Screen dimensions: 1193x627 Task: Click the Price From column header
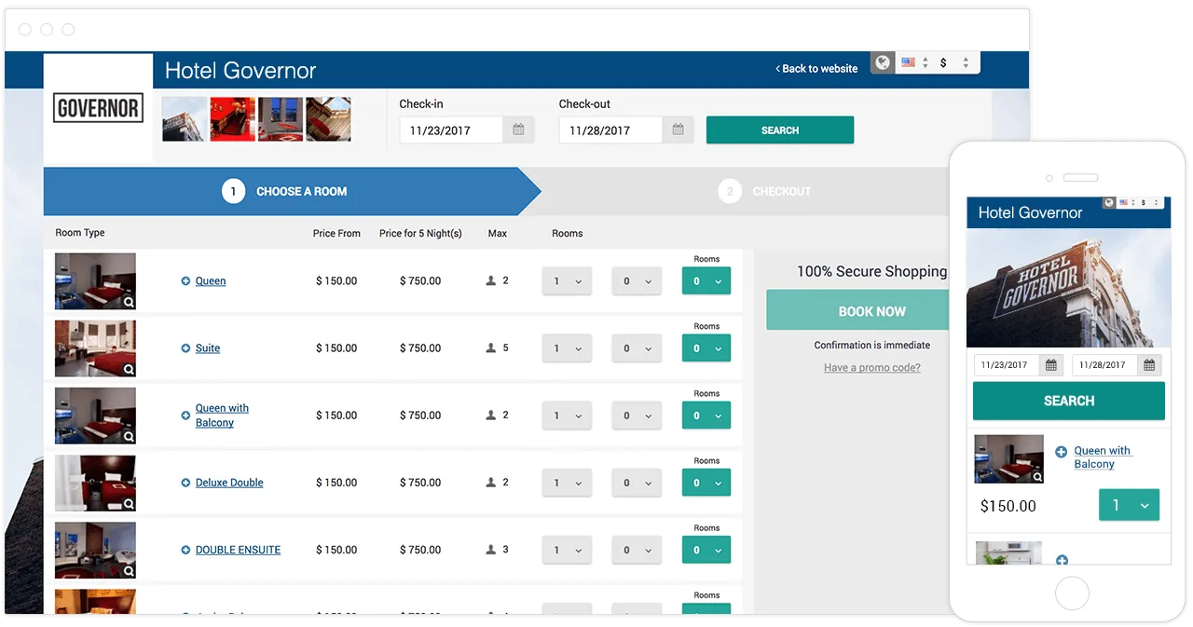[336, 234]
